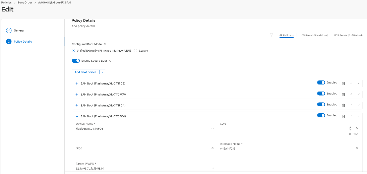The image size is (367, 174).
Task: Click the General step checkmark icon
Action: 9,31
